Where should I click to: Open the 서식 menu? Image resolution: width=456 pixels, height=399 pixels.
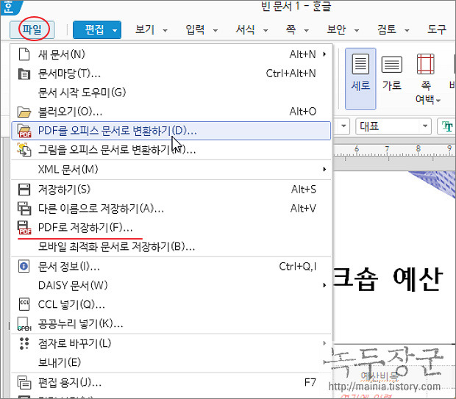pyautogui.click(x=245, y=29)
